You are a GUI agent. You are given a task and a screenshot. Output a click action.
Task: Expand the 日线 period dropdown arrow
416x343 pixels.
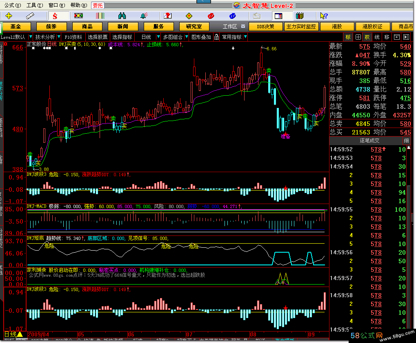pos(158,37)
